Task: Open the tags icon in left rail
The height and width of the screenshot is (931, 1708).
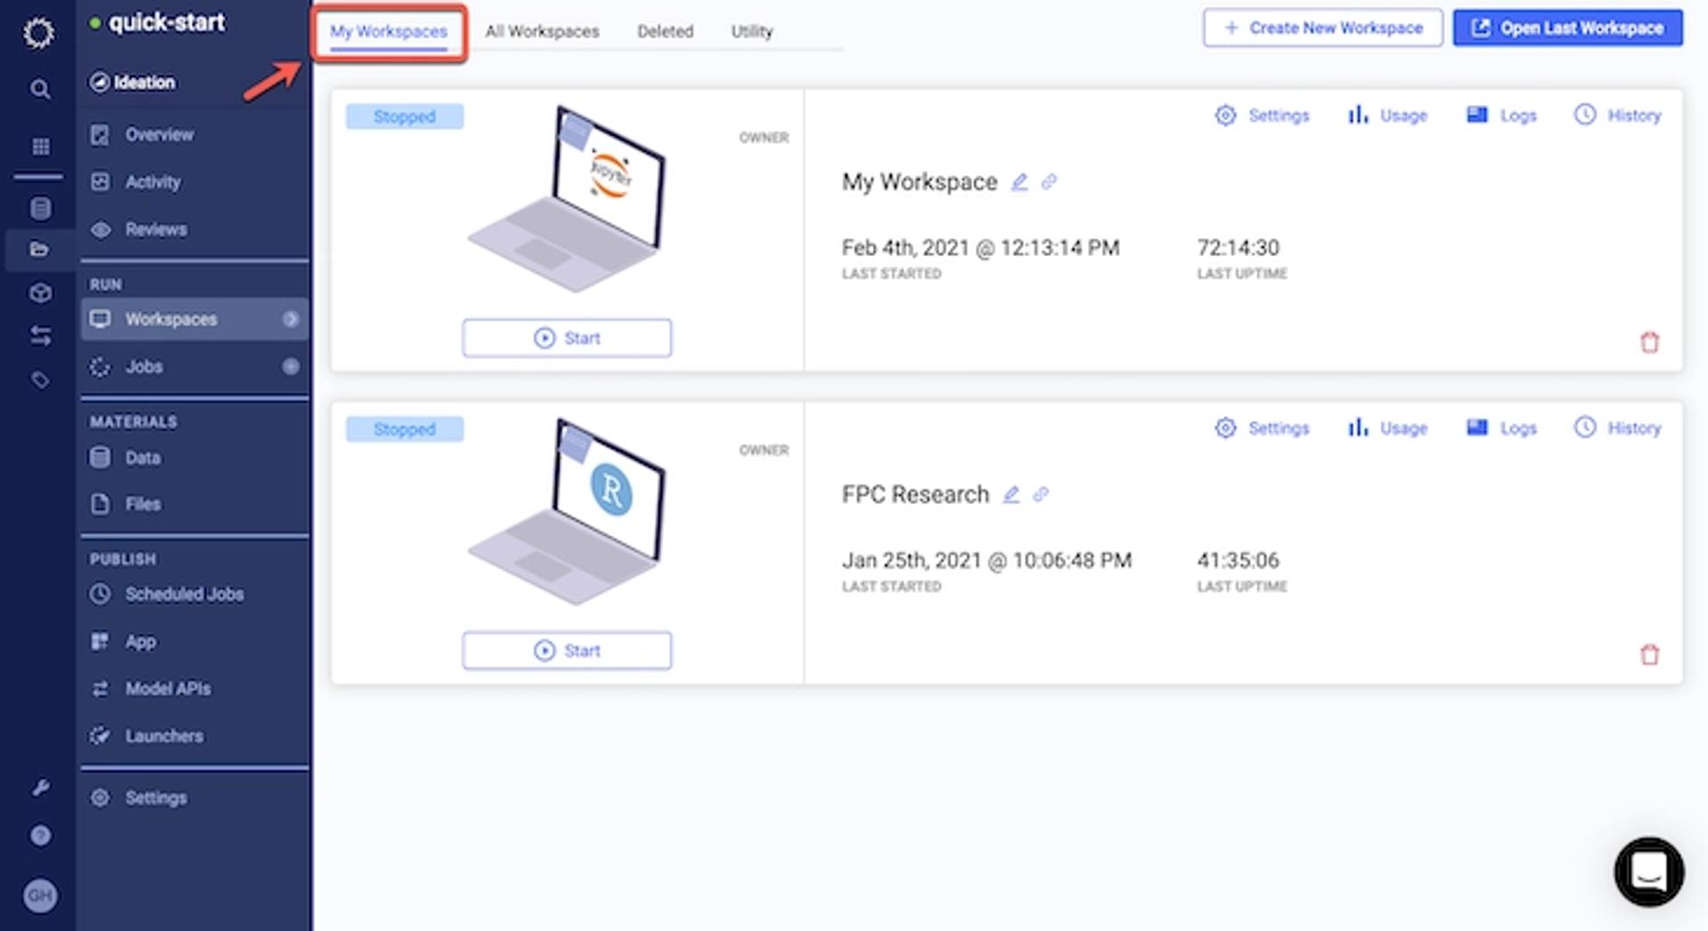Action: [x=40, y=381]
